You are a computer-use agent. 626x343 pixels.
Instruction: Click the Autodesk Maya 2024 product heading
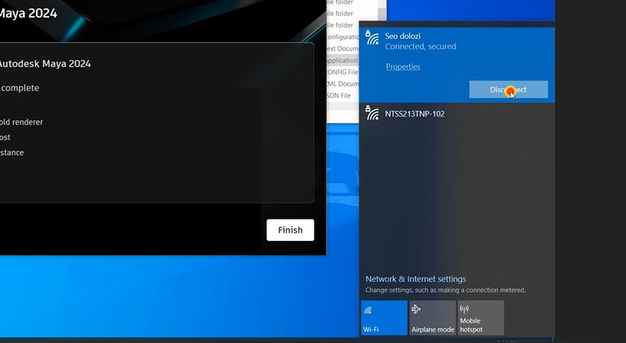[x=44, y=64]
